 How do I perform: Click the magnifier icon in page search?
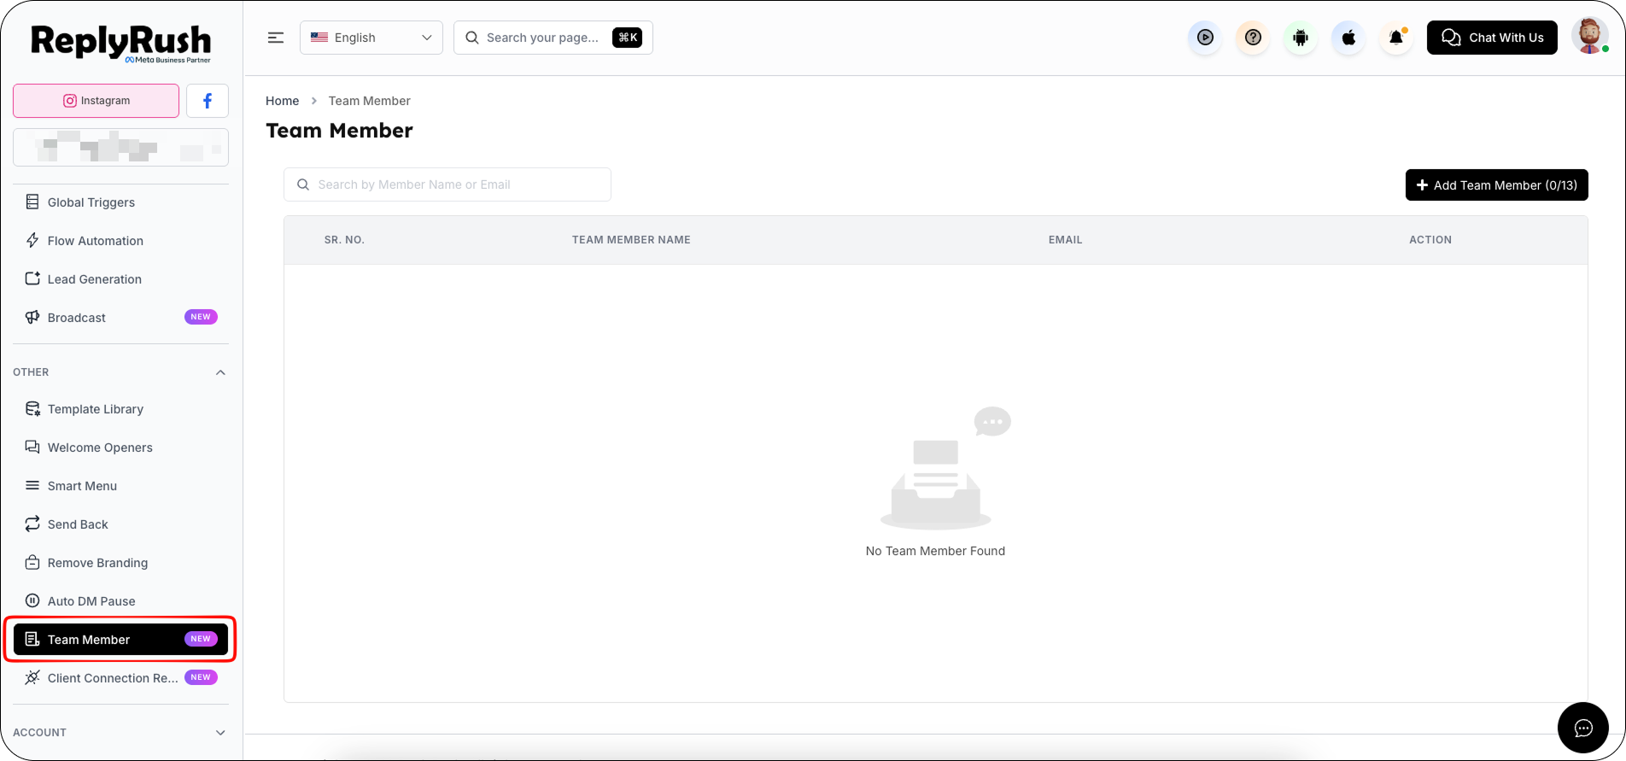472,38
